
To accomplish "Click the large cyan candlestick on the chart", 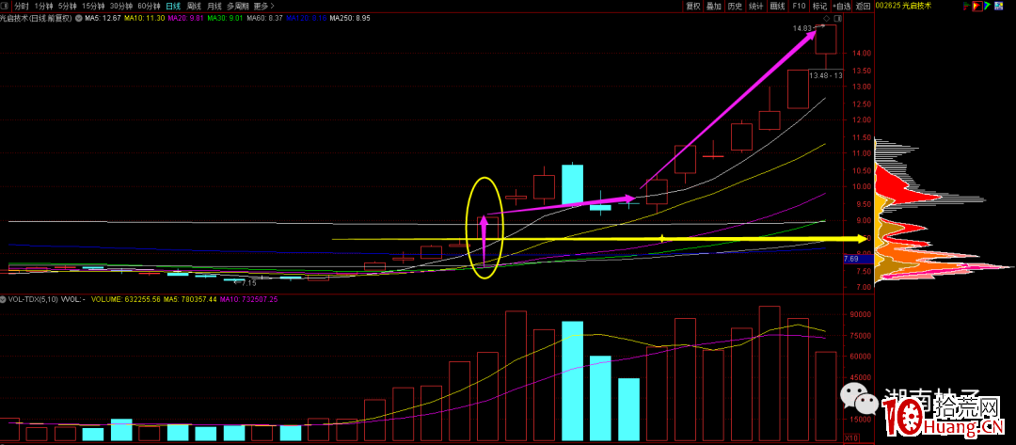I will (572, 184).
